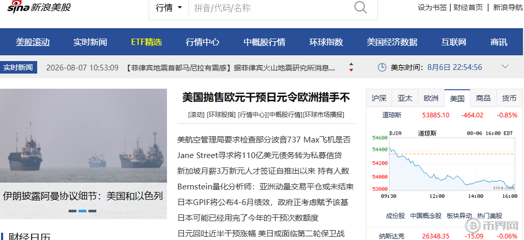Open 日本可能已经用完了 干预次数 article
This screenshot has height=240, width=524.
pyautogui.click(x=248, y=218)
